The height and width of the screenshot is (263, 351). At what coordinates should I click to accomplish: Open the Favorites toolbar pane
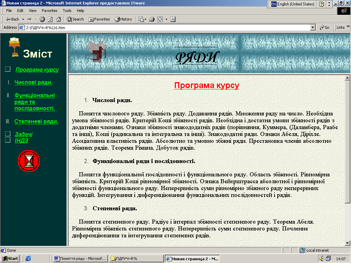(x=99, y=19)
